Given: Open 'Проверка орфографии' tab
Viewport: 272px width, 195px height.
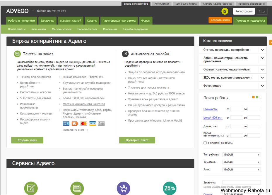Looking at the screenshot, I should (x=251, y=4).
